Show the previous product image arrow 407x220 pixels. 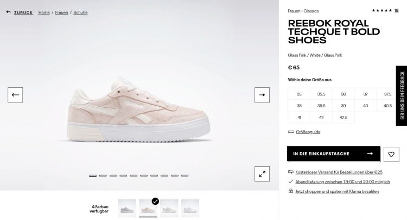pos(15,95)
